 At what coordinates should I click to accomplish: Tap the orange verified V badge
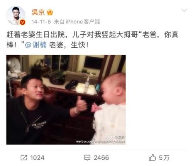pyautogui.click(x=23, y=22)
